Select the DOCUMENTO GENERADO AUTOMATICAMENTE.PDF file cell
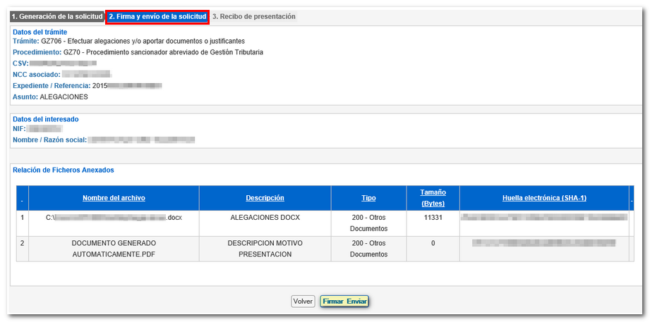 114,248
